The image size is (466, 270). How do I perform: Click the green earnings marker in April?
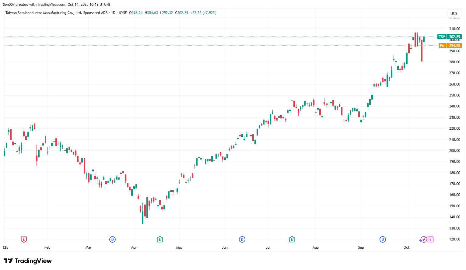[160, 240]
